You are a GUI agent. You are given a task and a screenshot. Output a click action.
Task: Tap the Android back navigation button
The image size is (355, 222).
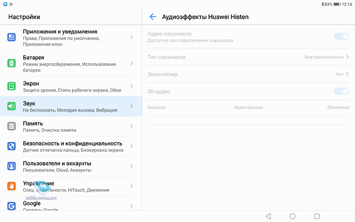(268, 216)
